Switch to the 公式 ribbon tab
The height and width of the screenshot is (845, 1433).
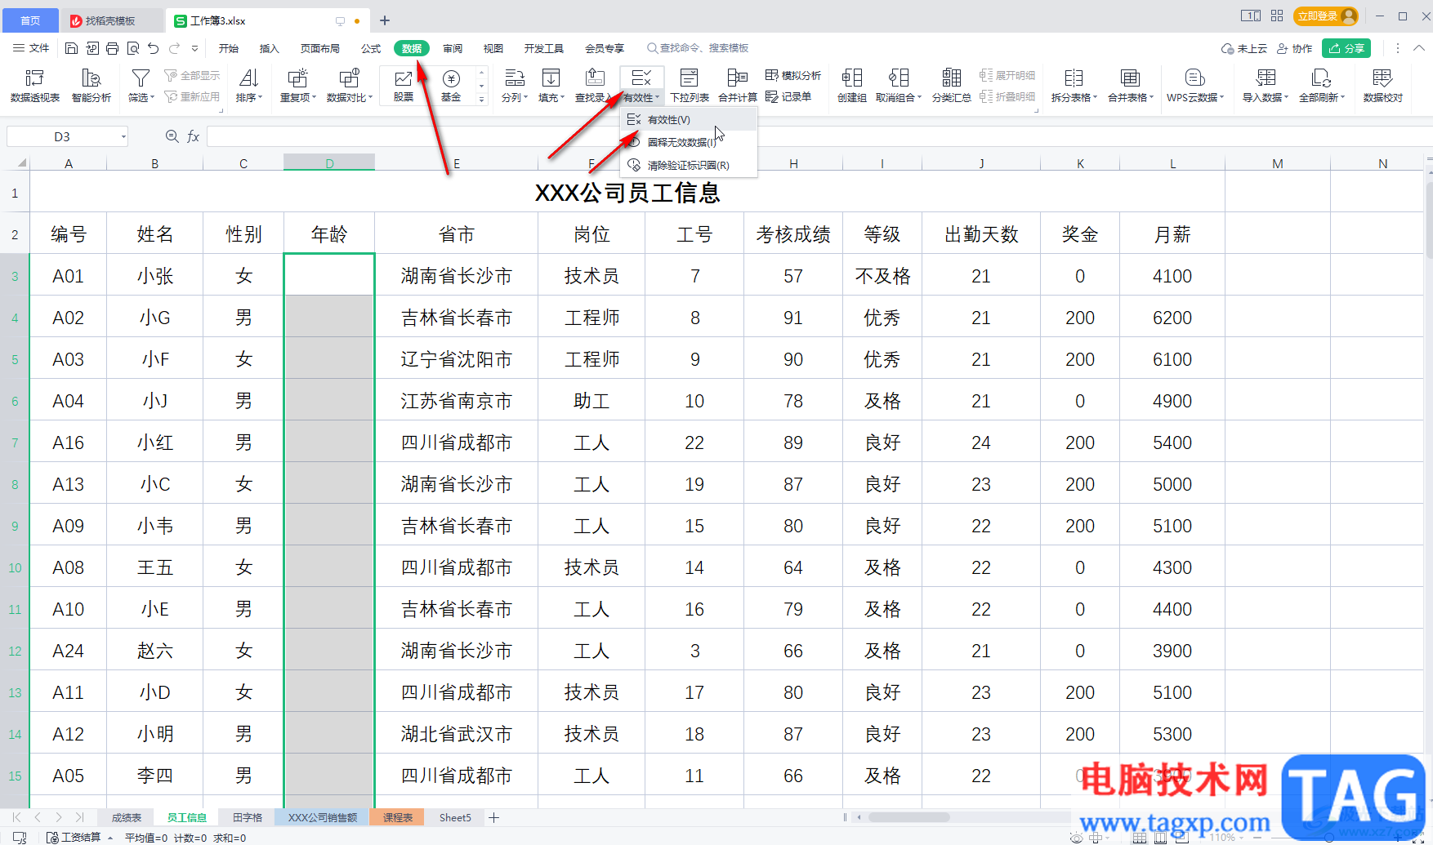click(371, 48)
